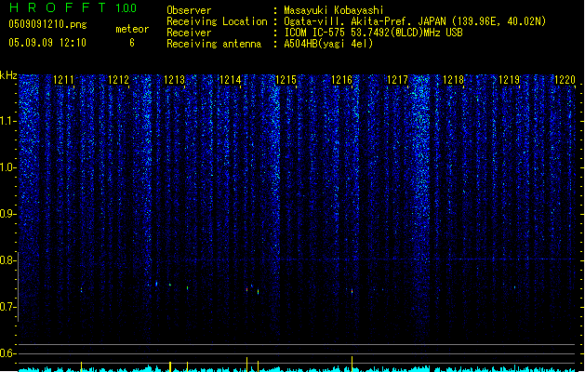The image size is (585, 372).
Task: Click the 0.8 frequency axis label
Action: [7, 260]
